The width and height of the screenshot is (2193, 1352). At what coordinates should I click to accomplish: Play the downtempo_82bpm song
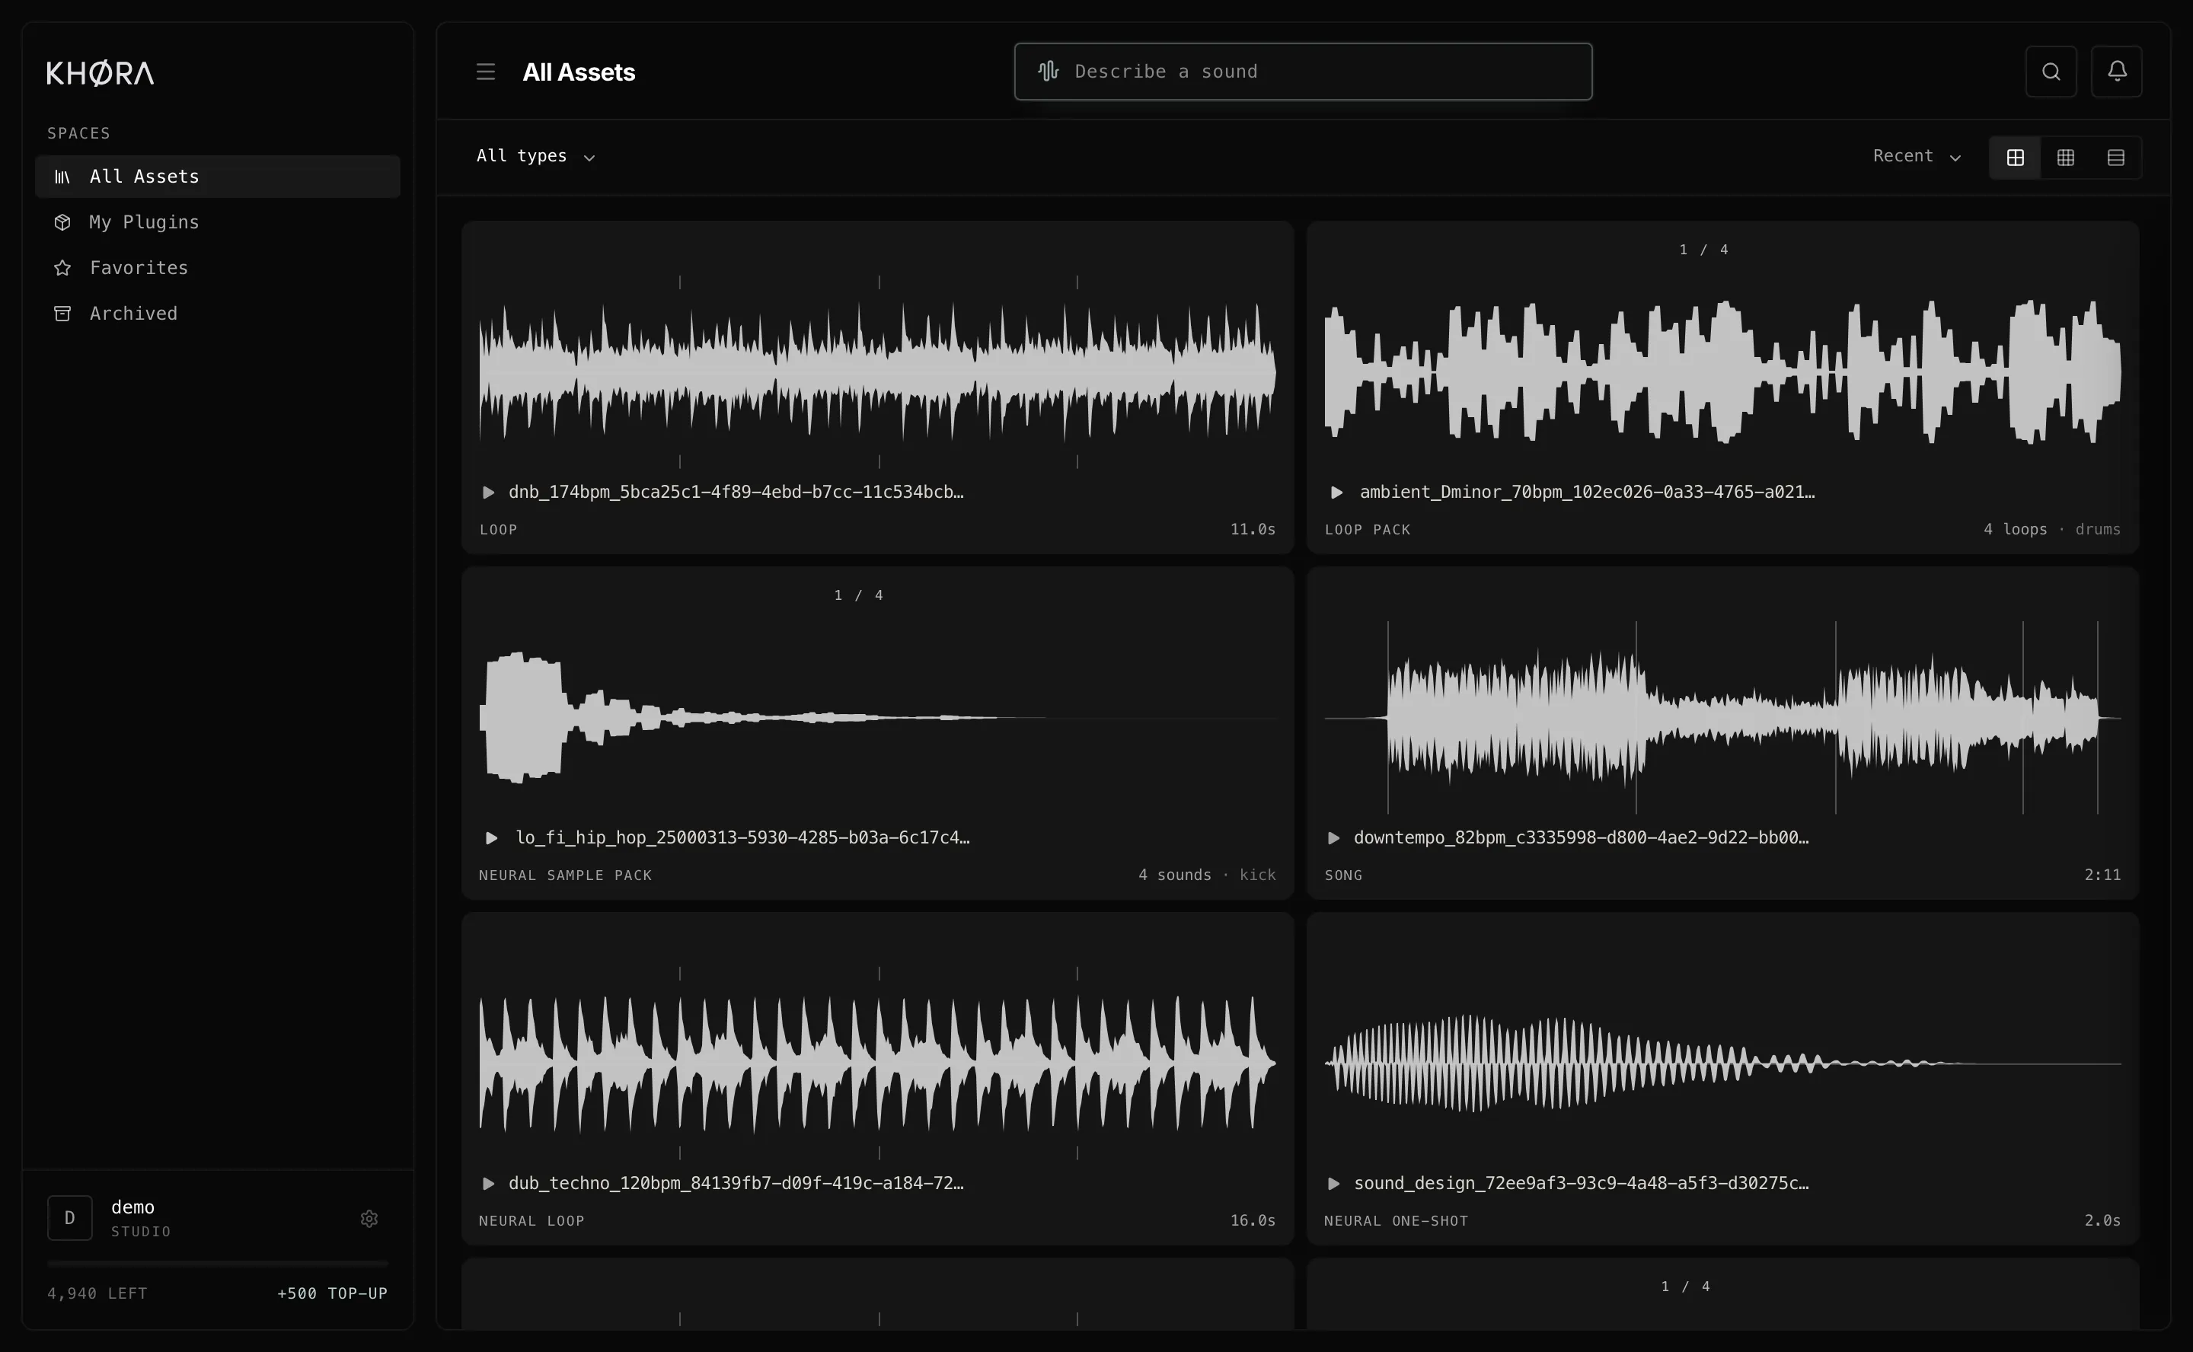1333,838
